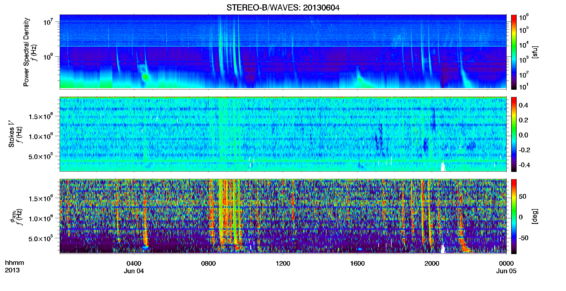This screenshot has width=566, height=291.
Task: Click the 1.5×10^6 tick on Stokes V panel
Action: click(41, 116)
